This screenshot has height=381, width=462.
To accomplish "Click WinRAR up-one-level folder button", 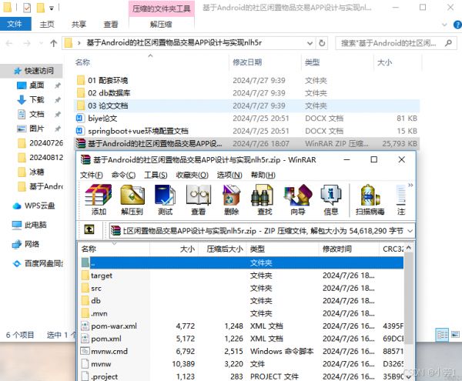I will coord(89,229).
